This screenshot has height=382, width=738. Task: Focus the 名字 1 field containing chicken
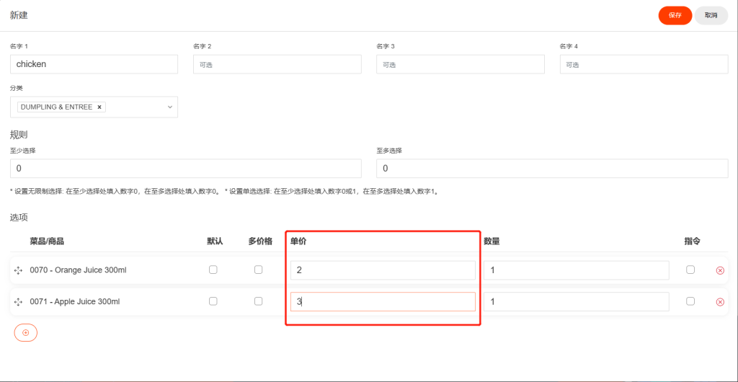pos(94,64)
